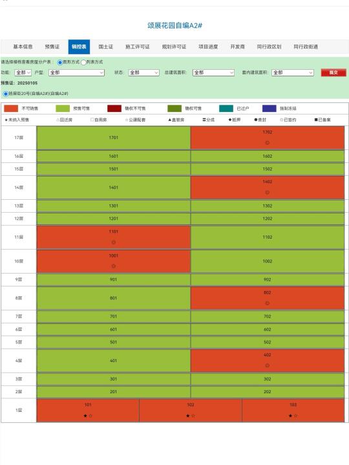Image resolution: width=349 pixels, height=465 pixels.
Task: Click the star icon in unit 101
Action: click(x=85, y=416)
